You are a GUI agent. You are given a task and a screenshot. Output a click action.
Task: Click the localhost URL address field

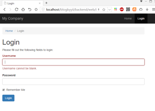click(x=71, y=10)
